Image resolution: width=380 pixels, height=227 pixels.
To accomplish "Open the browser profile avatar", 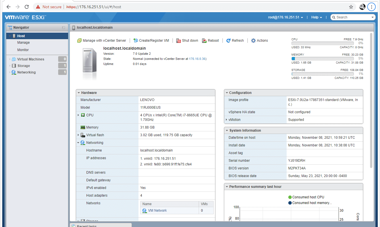I will coord(362,7).
